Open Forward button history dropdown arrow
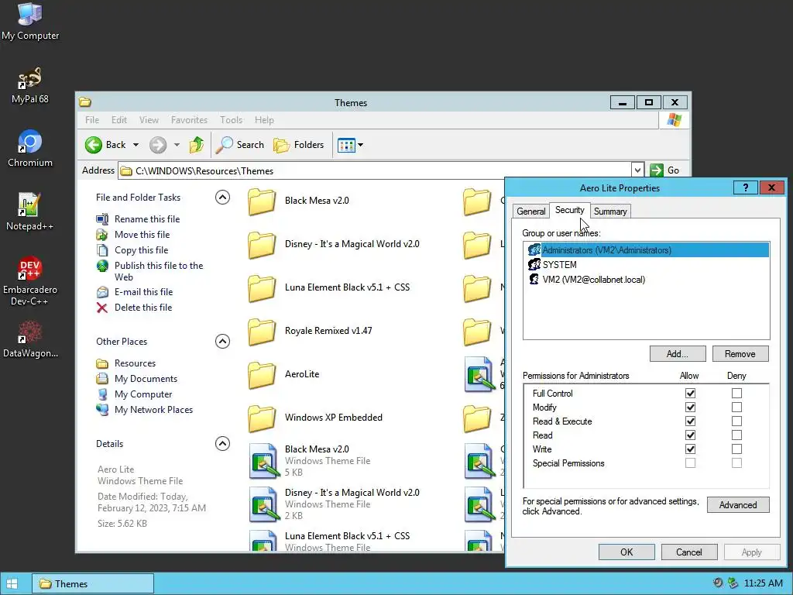This screenshot has width=793, height=595. point(177,145)
